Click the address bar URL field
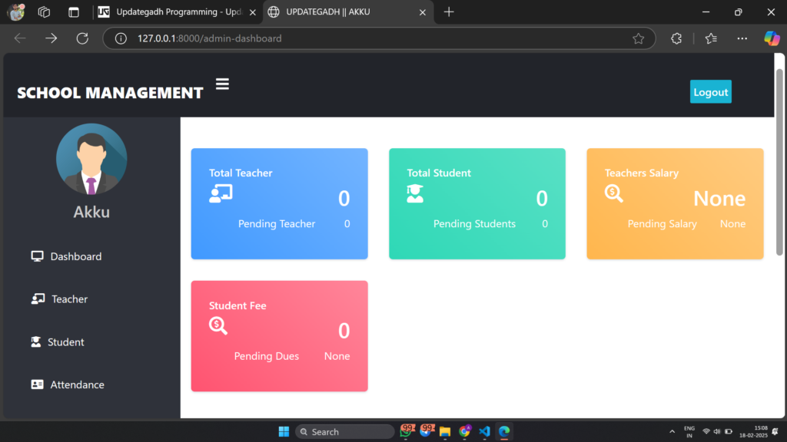The width and height of the screenshot is (787, 442). [x=379, y=38]
